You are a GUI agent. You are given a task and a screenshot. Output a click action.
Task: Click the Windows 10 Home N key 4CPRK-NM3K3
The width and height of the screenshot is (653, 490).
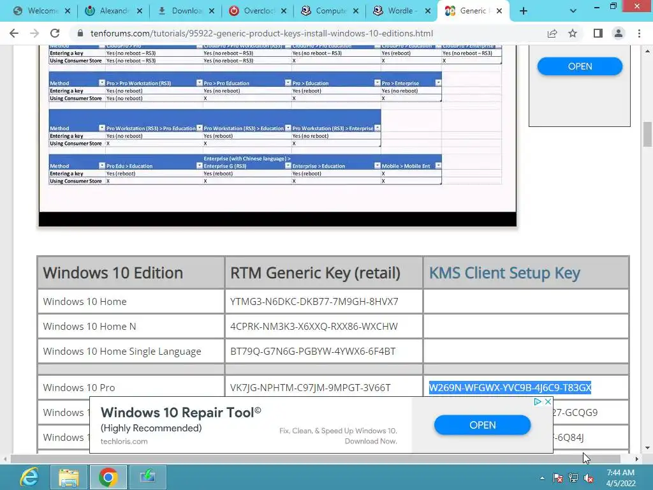point(314,326)
